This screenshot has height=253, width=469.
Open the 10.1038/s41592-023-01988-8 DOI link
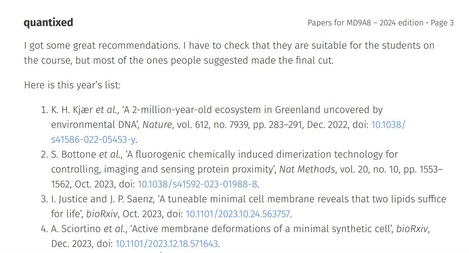197,184
